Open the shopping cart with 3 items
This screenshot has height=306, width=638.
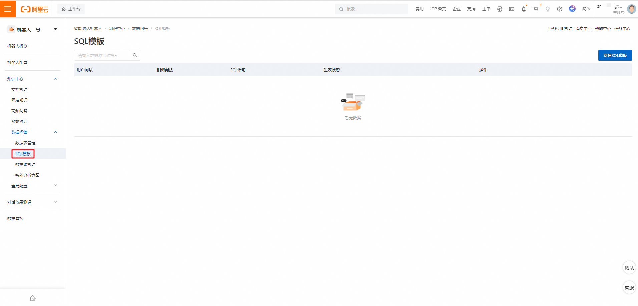click(x=535, y=9)
